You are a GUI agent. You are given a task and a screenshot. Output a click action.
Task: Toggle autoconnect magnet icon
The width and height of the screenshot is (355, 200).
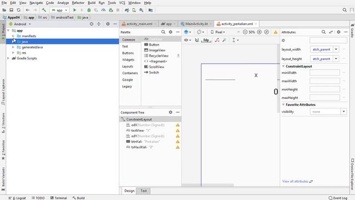(x=197, y=40)
